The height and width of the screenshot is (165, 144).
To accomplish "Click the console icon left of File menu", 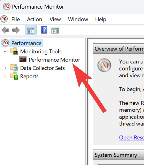I will pos(4,19).
